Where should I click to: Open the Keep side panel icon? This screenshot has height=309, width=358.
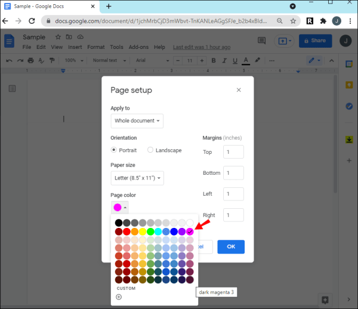click(349, 85)
